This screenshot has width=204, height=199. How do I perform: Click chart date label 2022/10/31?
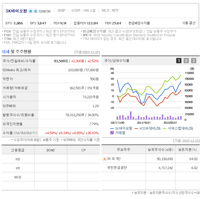point(144,123)
